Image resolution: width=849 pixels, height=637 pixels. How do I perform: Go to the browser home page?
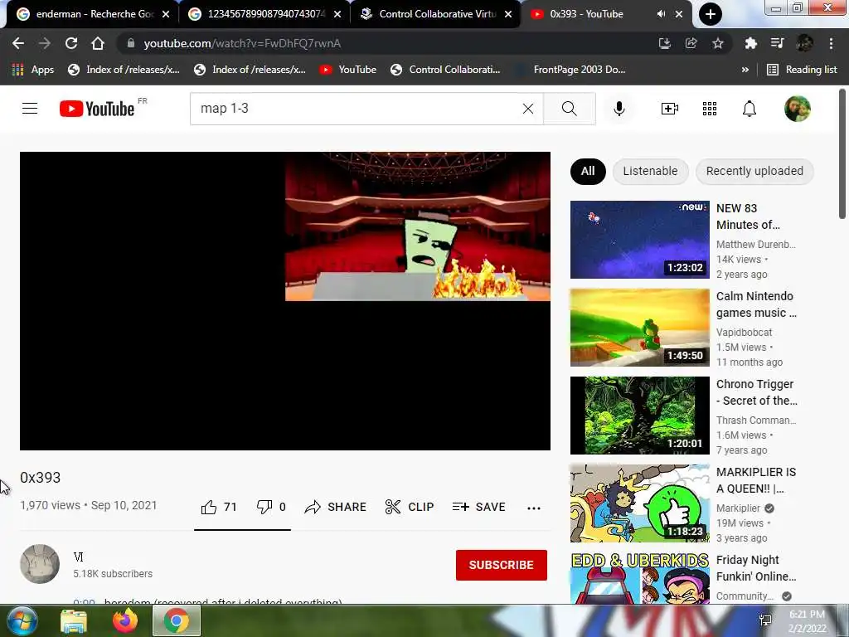coord(98,43)
